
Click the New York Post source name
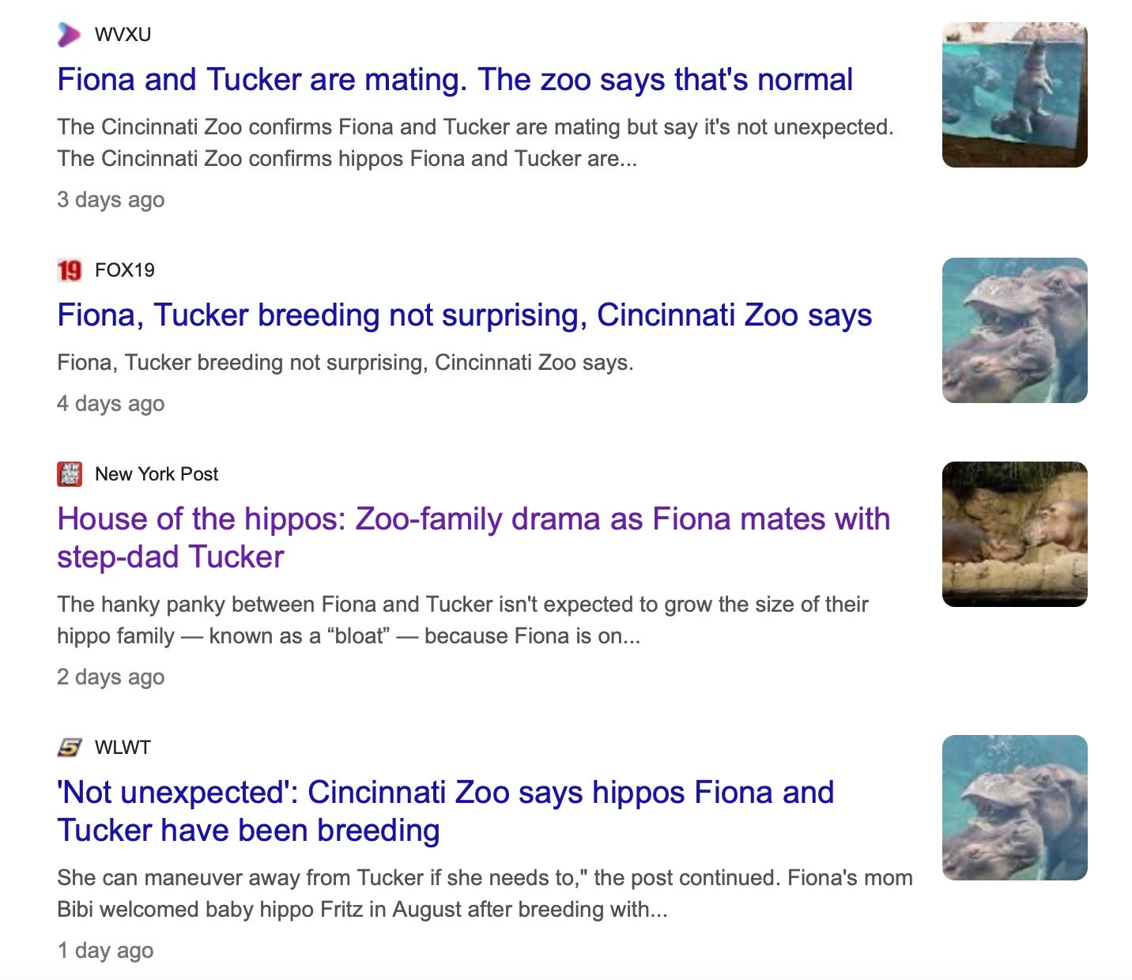[x=156, y=474]
